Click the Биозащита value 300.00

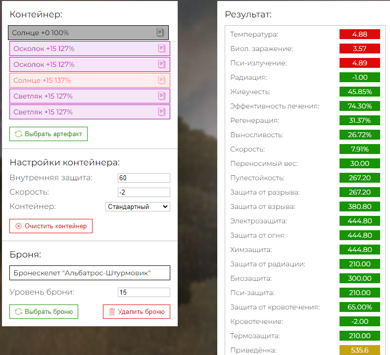tap(360, 278)
